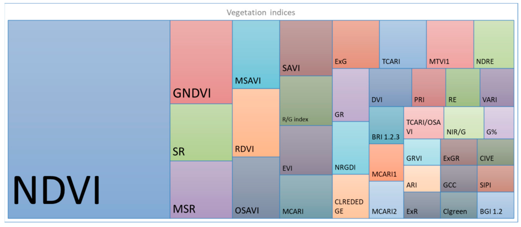
Task: Select the NRGDI block
Action: (351, 148)
